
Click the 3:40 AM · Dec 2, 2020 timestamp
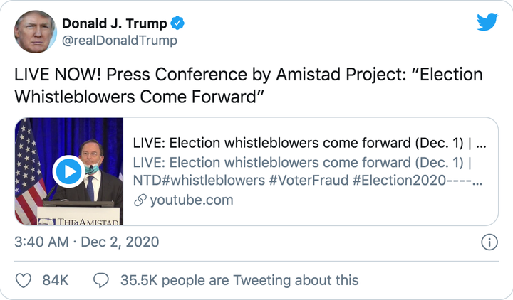pos(86,242)
